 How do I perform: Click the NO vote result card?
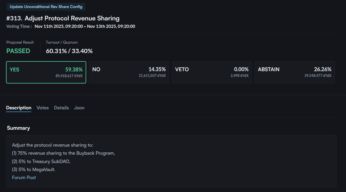click(x=129, y=72)
